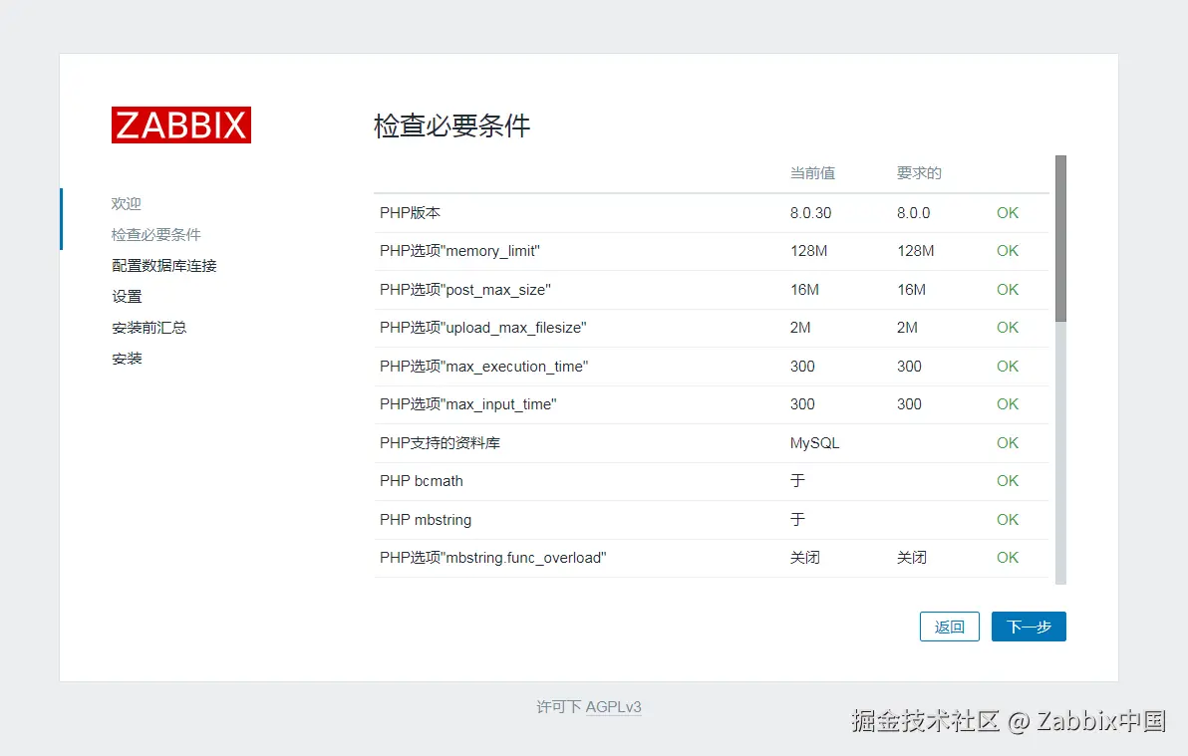Viewport: 1188px width, 756px height.
Task: Click the PHP bcmath row label
Action: pos(422,481)
